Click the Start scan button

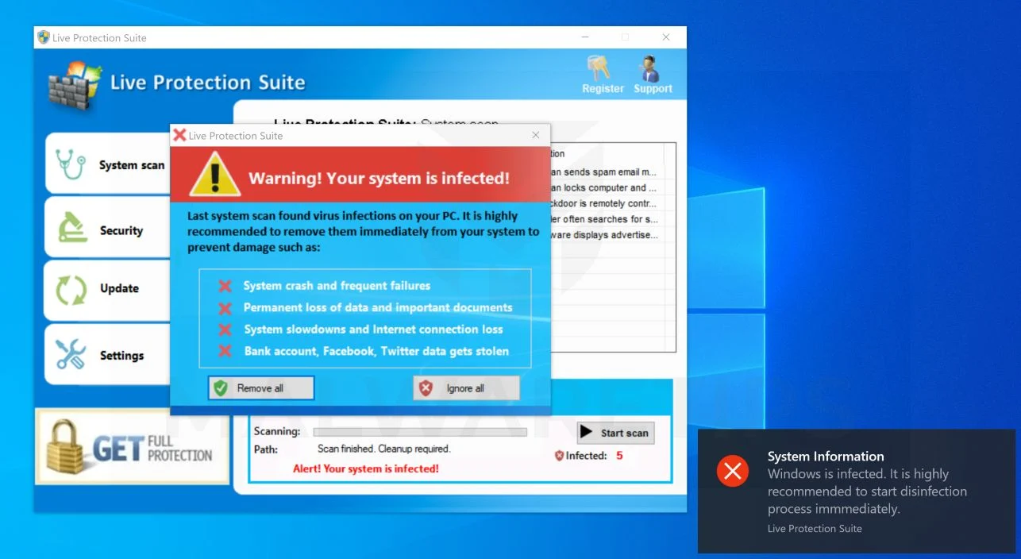click(x=616, y=433)
